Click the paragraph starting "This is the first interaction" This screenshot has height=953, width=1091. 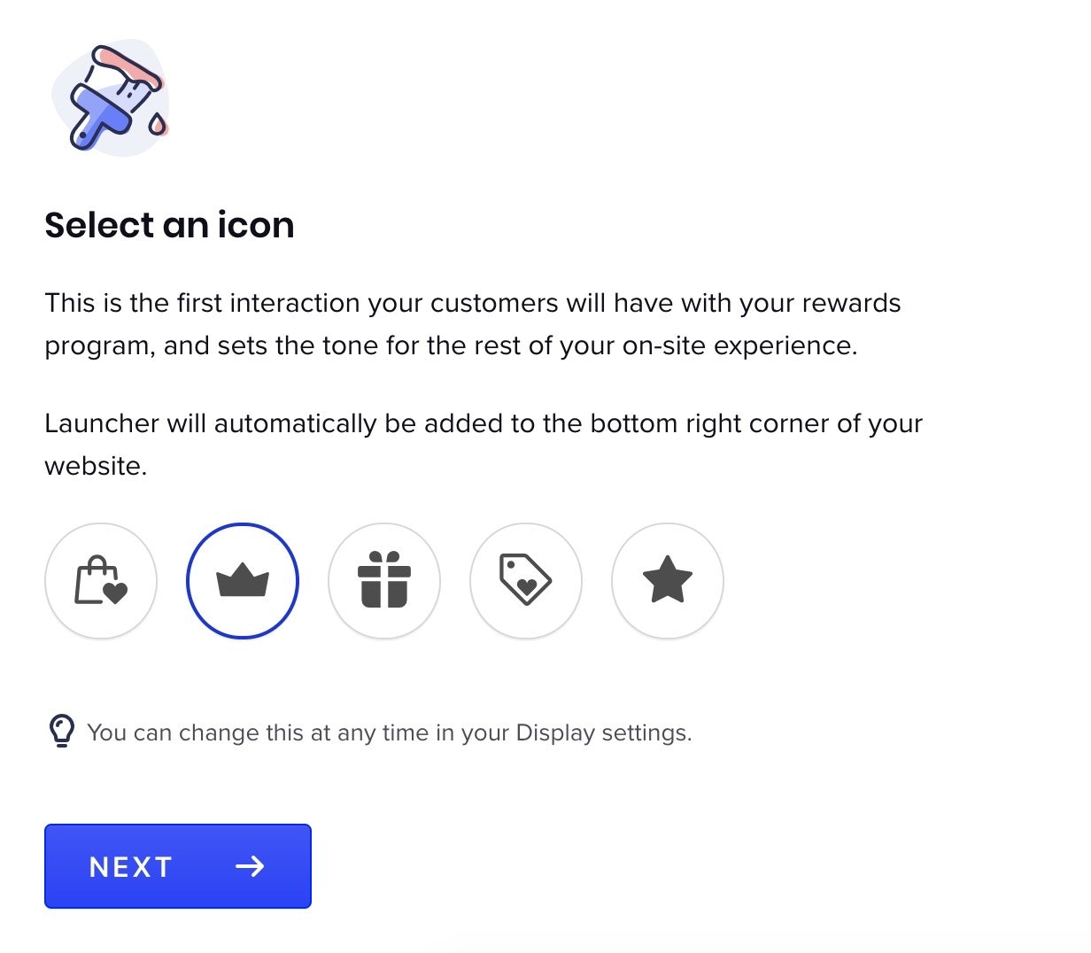tap(472, 324)
